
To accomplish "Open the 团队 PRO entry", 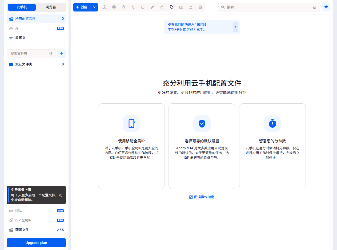I will [x=36, y=211].
